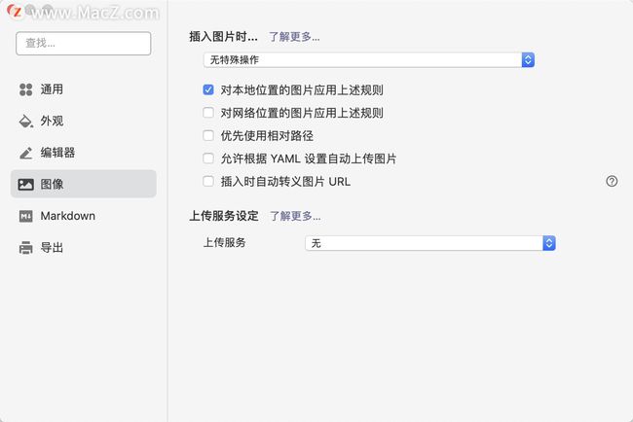Click the Editor (编辑器) pencil icon
Screen dimensions: 633x422
[26, 153]
